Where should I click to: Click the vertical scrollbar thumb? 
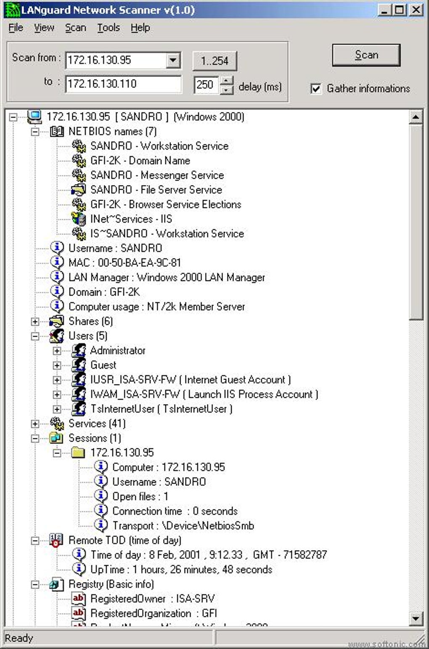coord(416,222)
